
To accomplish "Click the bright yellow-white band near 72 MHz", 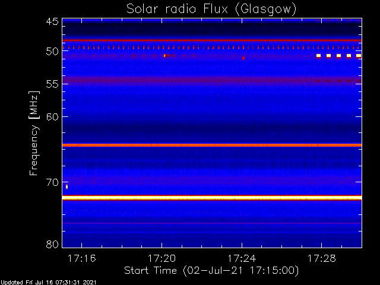I will [212, 198].
